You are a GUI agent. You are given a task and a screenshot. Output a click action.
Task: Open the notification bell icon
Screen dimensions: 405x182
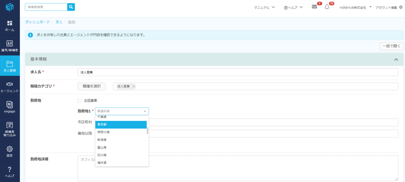327,7
